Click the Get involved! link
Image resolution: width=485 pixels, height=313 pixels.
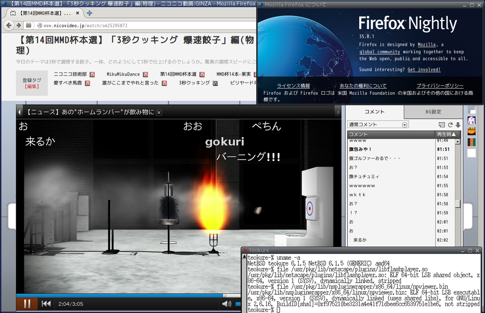[424, 70]
